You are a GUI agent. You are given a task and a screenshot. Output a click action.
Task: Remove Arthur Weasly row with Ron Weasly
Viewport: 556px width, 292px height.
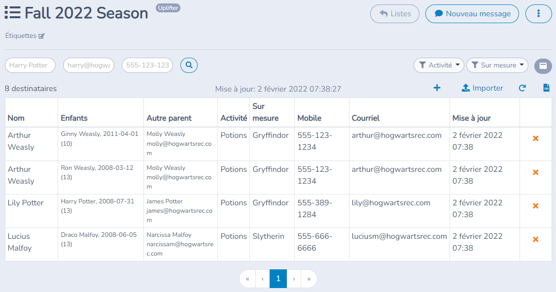point(535,172)
